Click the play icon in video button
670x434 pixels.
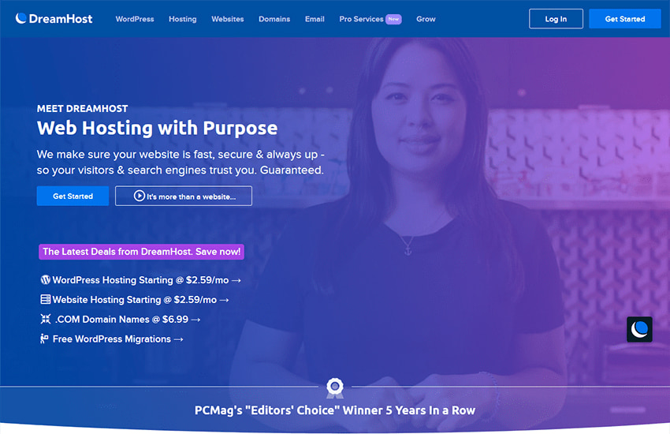coord(140,196)
